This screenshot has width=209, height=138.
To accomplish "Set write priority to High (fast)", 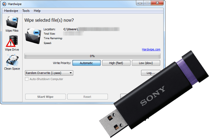I will [x=116, y=63].
